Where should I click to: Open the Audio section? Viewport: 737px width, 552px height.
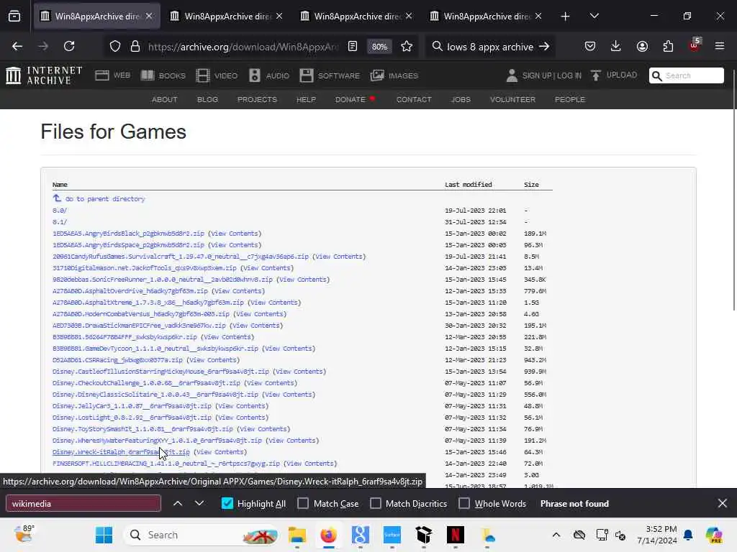[x=269, y=75]
